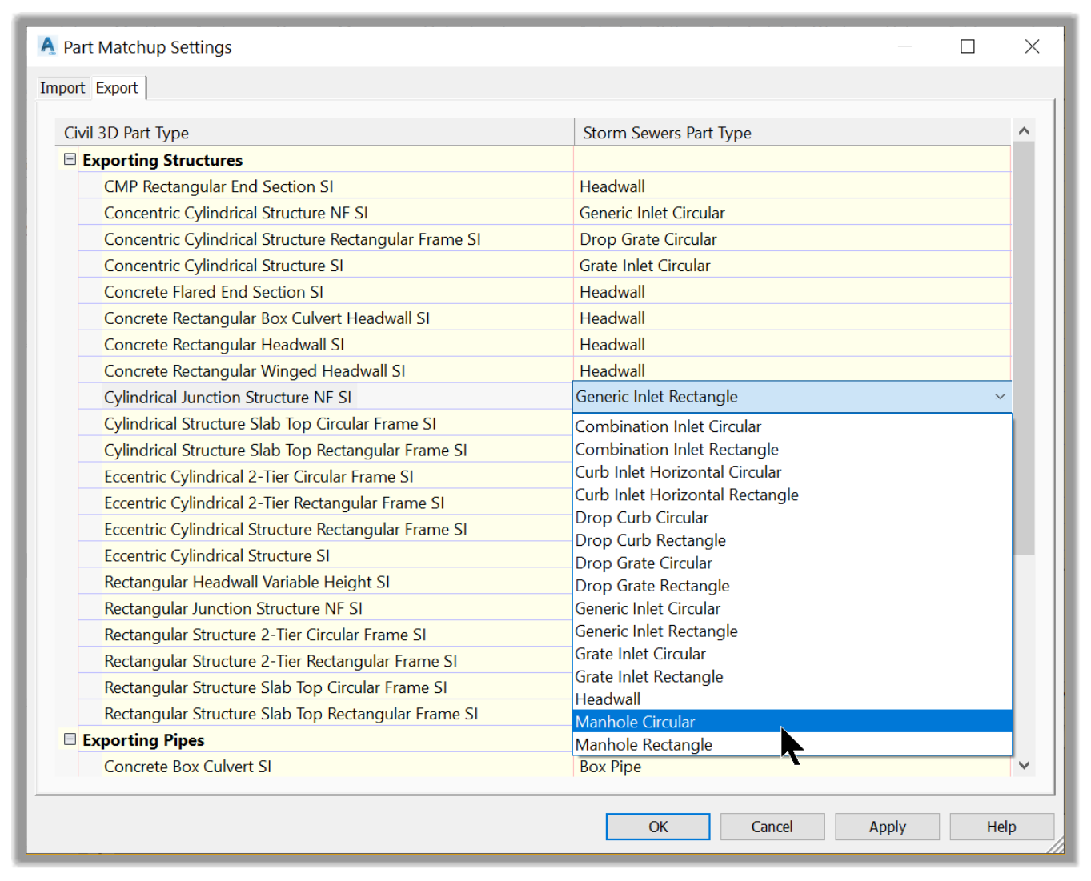Viewport: 1091px width, 881px height.
Task: Collapse the Exporting Pipes group
Action: click(x=70, y=739)
